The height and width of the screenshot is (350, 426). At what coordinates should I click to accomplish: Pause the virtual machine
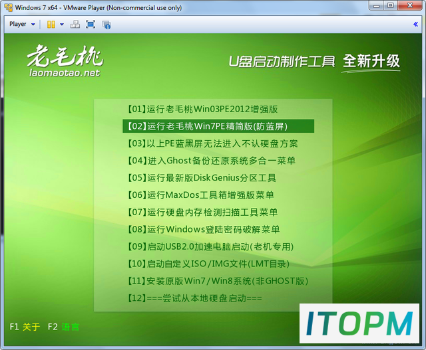[x=51, y=25]
